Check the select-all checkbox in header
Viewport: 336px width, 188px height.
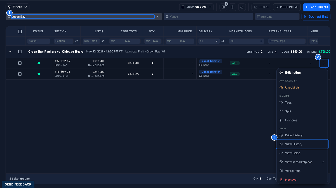20,32
